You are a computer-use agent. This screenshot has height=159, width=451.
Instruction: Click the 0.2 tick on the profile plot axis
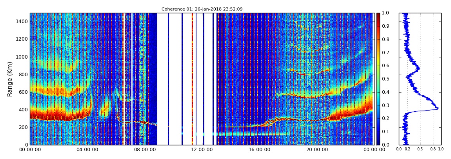coord(407,149)
